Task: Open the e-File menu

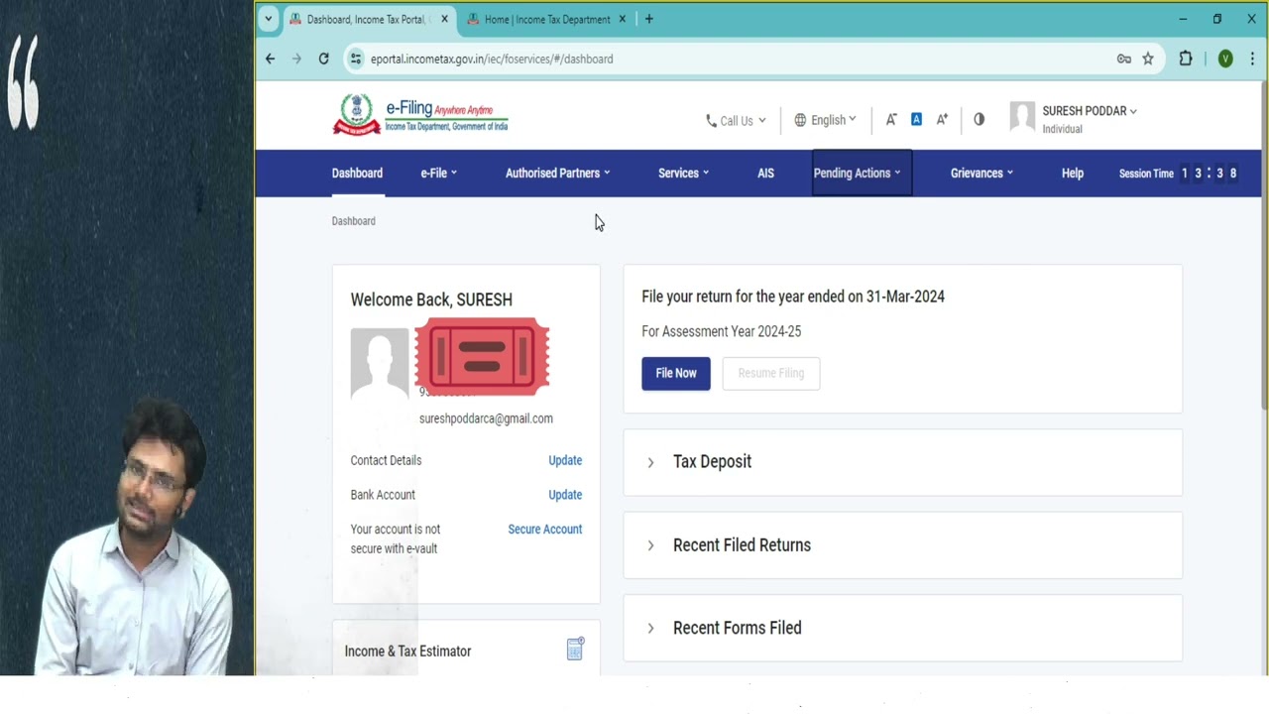Action: pyautogui.click(x=438, y=173)
